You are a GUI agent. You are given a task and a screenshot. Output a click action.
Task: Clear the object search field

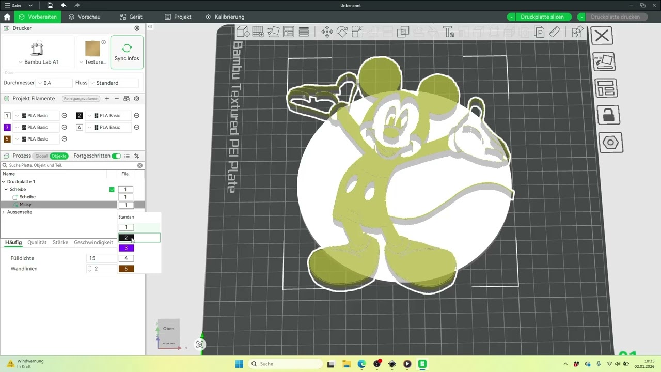tap(140, 166)
